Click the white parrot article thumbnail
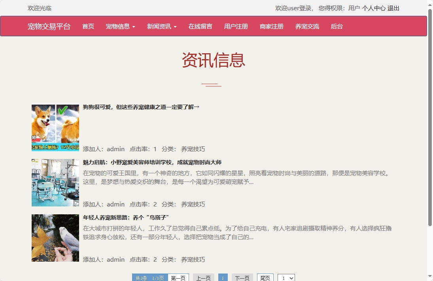This screenshot has height=281, width=433. click(55, 238)
